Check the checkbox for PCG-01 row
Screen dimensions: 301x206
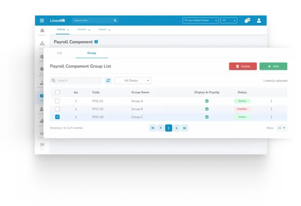(x=57, y=101)
